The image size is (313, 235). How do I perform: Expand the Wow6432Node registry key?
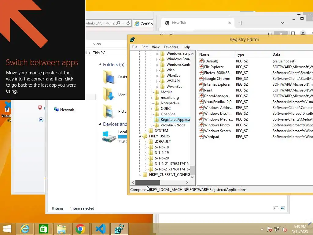(151, 125)
